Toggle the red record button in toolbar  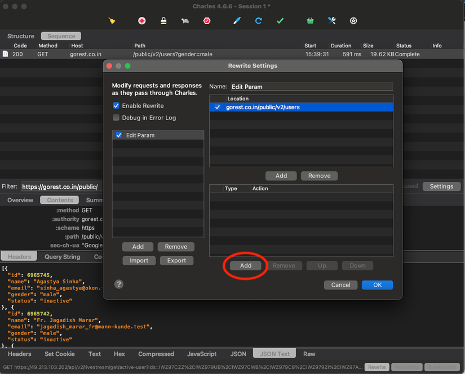point(141,21)
